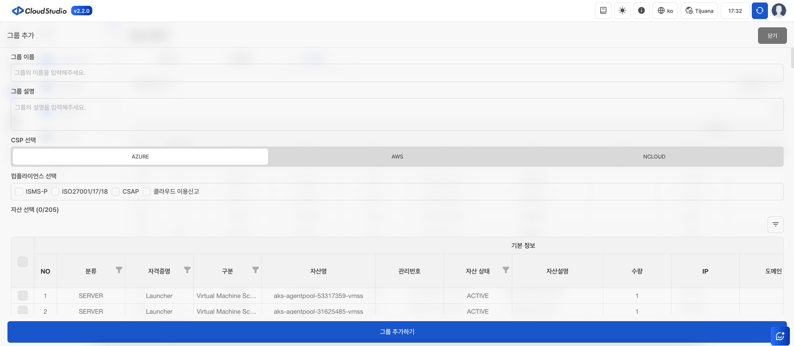This screenshot has height=346, width=794.
Task: Open the table filter settings icon
Action: 775,224
